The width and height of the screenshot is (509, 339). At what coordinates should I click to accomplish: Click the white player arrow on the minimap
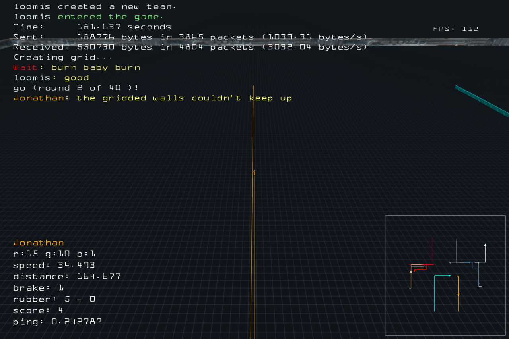[x=485, y=245]
